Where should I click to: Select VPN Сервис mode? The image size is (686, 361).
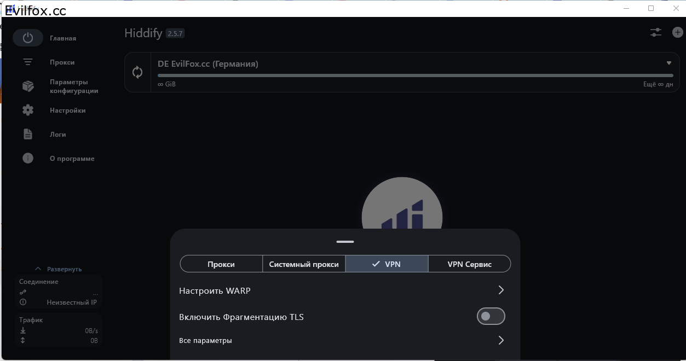469,264
